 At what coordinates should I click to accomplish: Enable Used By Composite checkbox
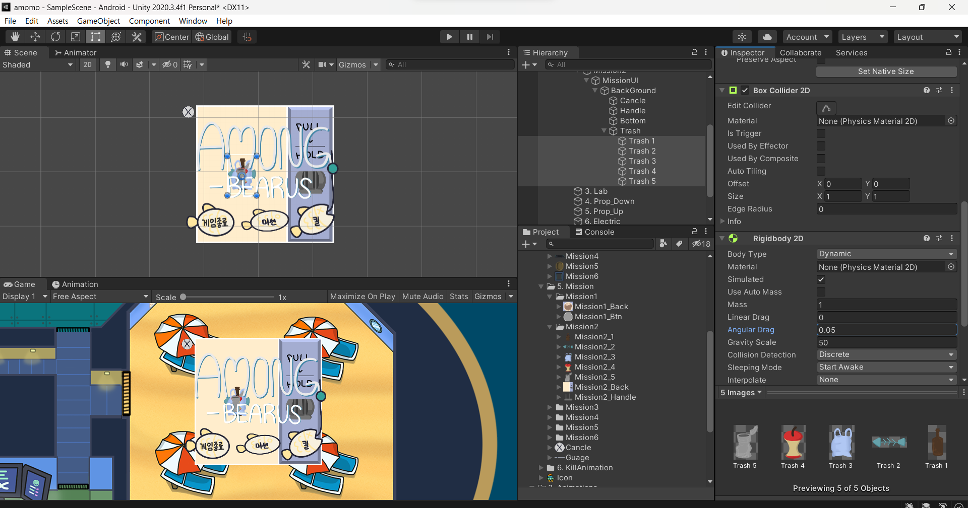(821, 159)
